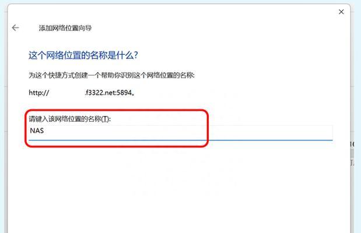361x233 pixels.
Task: Click the blue underline of the name field
Action: (181, 140)
